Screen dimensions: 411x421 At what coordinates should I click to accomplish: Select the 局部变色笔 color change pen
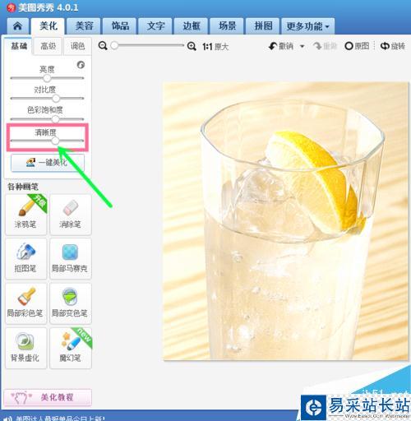point(71,303)
